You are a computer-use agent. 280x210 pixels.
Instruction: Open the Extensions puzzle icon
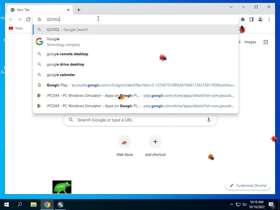click(x=243, y=19)
